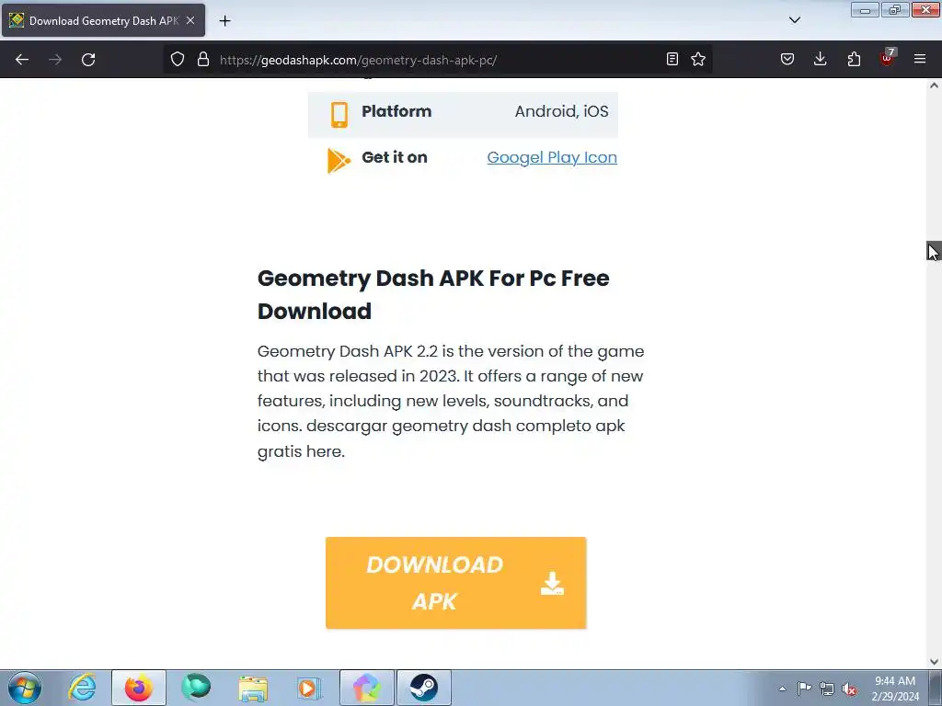Click the 'Android, iOS' platform value

coord(561,111)
